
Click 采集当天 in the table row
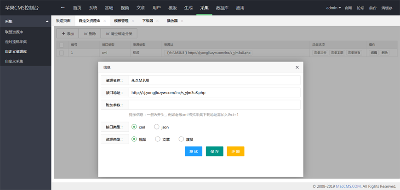(320, 53)
